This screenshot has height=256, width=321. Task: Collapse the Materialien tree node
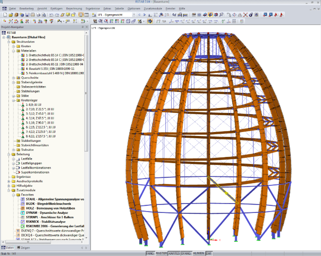[13, 51]
